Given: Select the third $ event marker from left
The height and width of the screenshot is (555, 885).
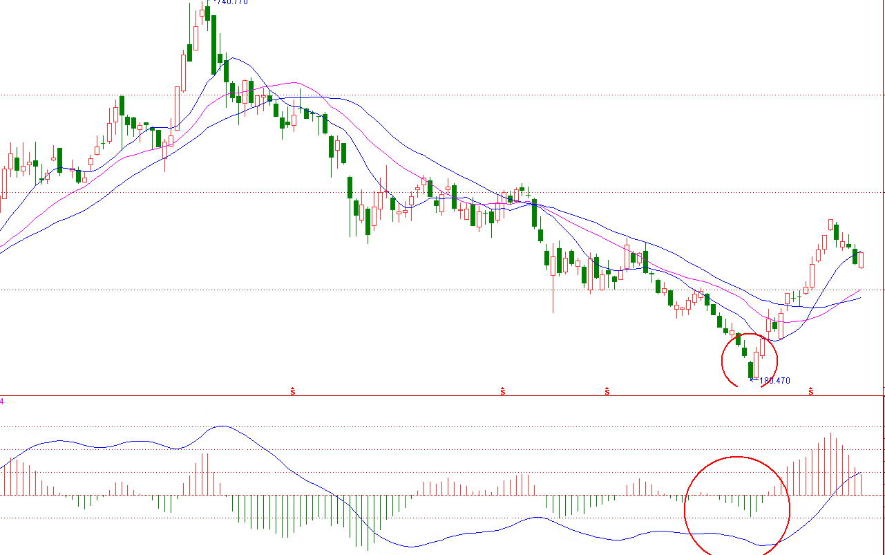Looking at the screenshot, I should click(607, 391).
